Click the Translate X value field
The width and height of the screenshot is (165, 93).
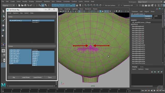[x=157, y=16]
